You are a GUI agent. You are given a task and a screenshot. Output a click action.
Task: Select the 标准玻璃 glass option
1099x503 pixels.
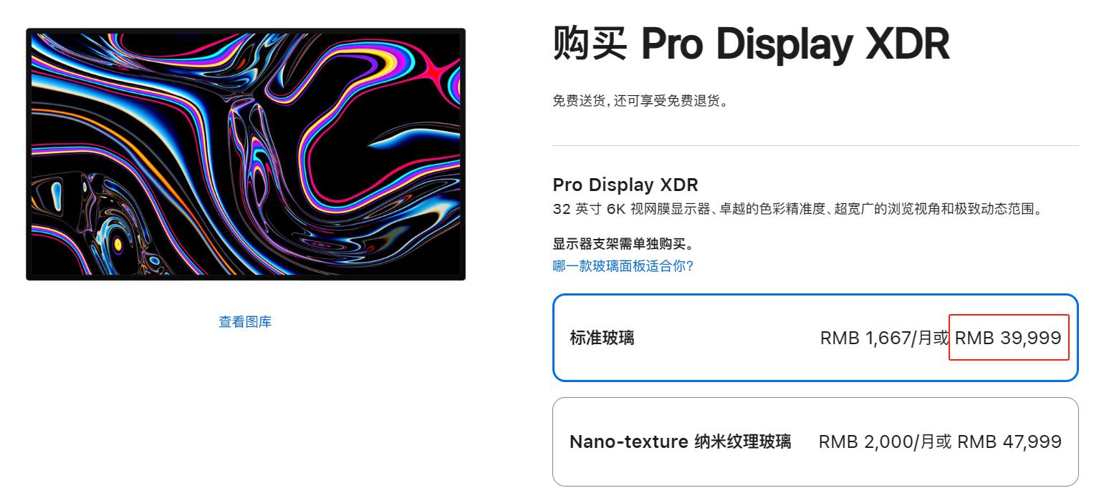coord(815,338)
